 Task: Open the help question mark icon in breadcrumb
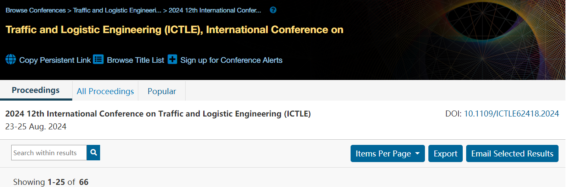click(x=273, y=10)
